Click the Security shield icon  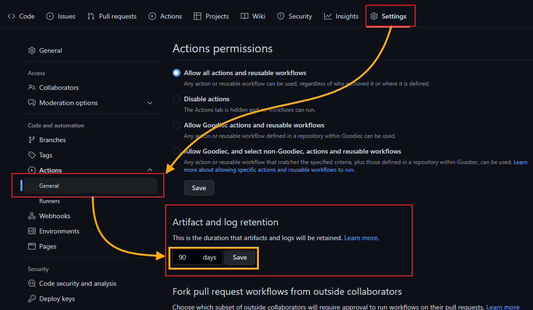[281, 16]
